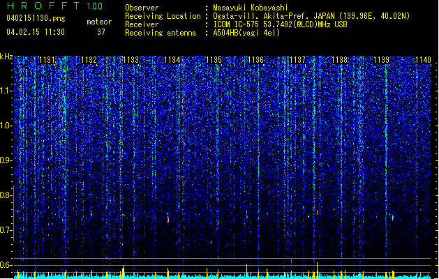Click the 0.8 kHz axis tick label
Screen dimensions: 439x279
[x=6, y=195]
